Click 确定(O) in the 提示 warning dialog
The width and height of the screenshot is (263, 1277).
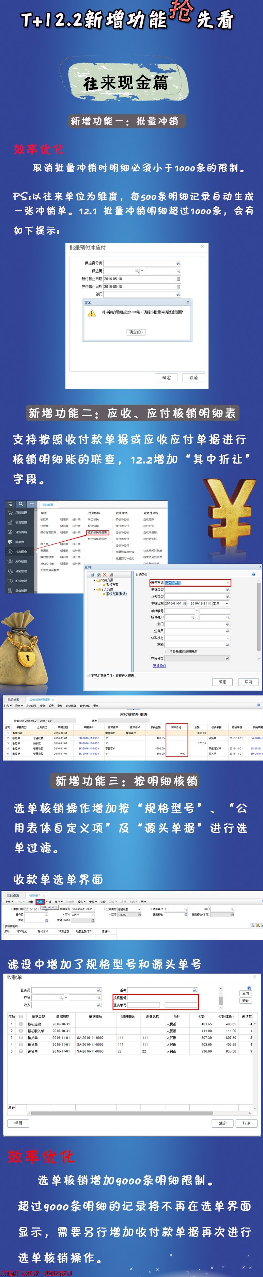click(136, 332)
